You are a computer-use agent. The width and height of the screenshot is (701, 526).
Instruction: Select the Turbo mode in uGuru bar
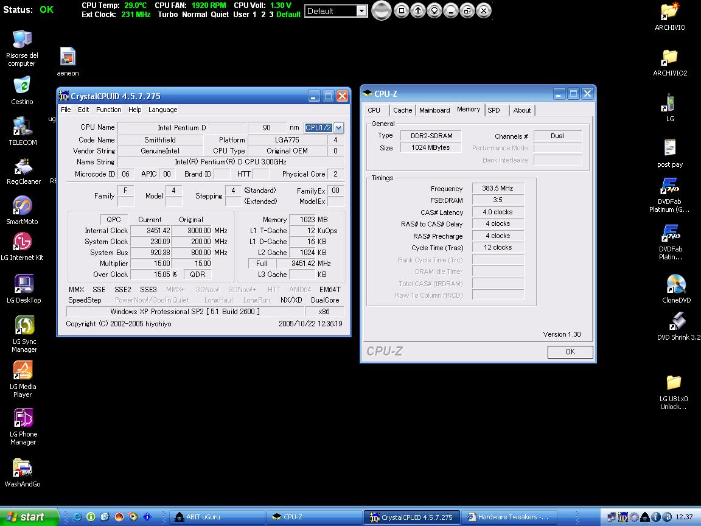point(168,15)
